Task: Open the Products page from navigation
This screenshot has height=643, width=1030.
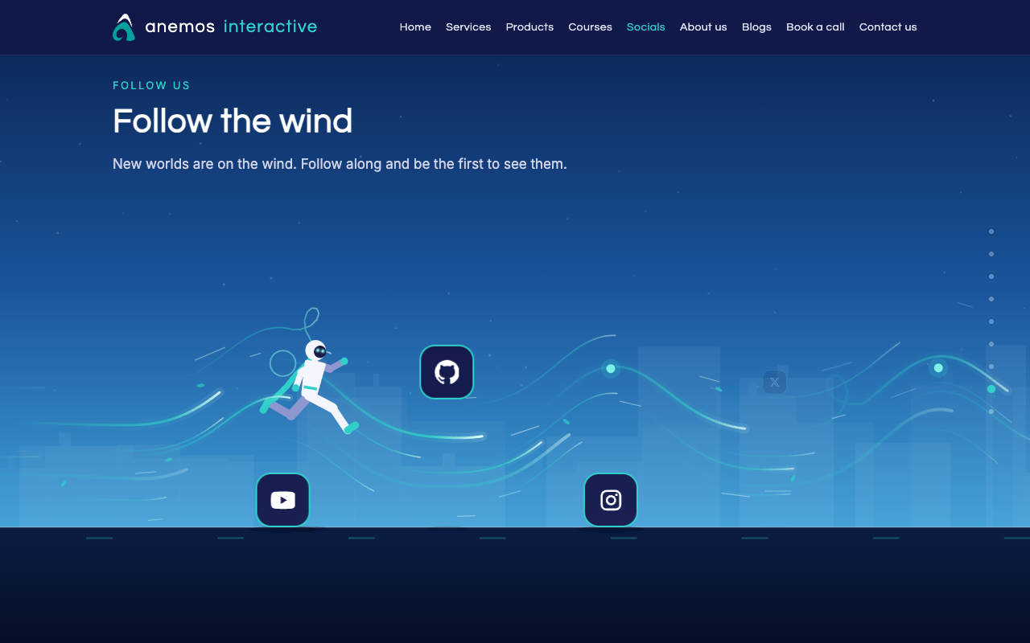Action: 529,27
